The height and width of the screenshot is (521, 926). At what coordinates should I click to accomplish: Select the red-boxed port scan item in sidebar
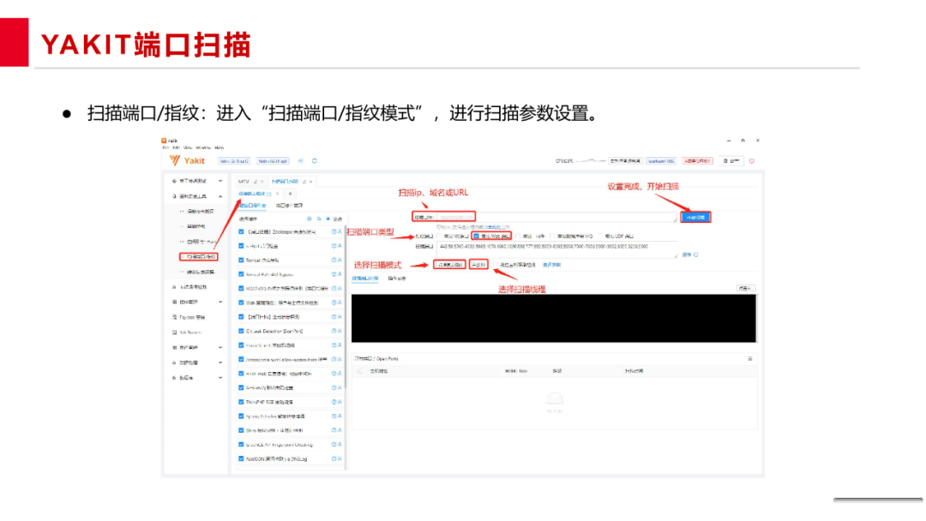[198, 257]
